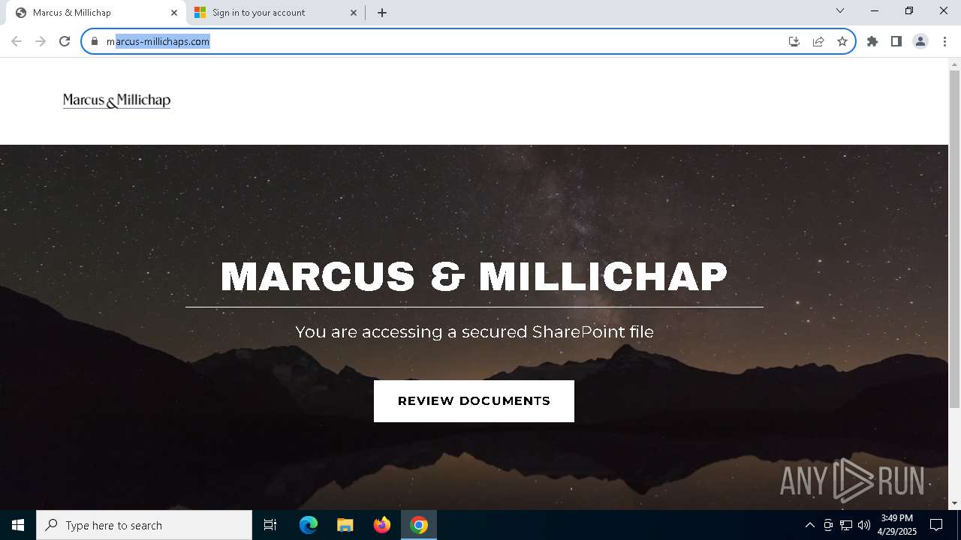Toggle the browser side panel
This screenshot has height=540, width=961.
pyautogui.click(x=896, y=41)
